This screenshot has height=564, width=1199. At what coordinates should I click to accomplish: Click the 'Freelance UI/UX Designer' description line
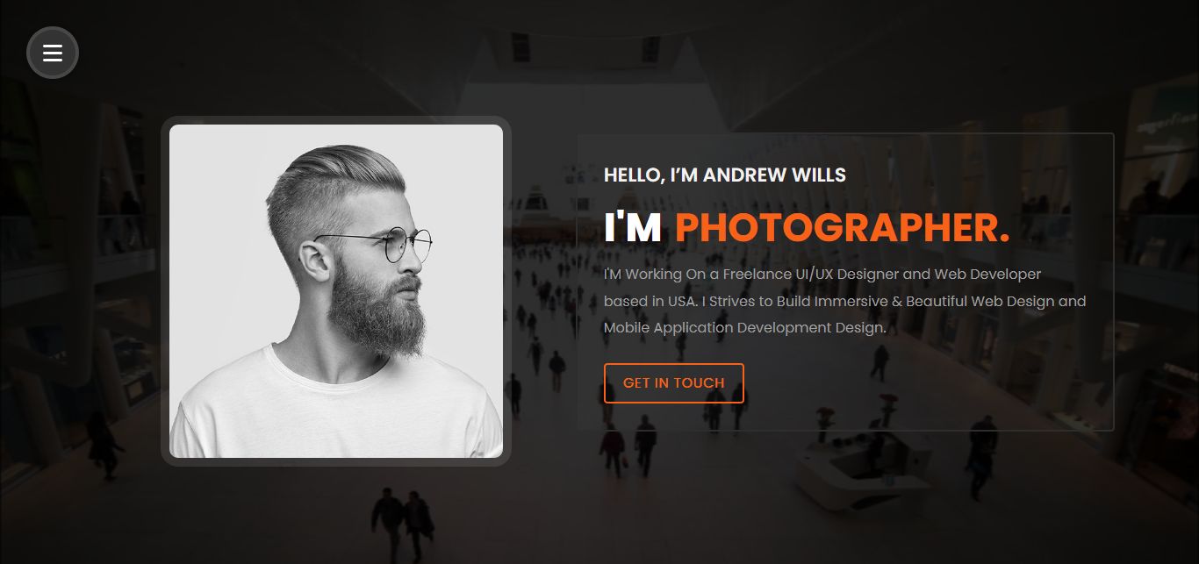click(x=822, y=275)
